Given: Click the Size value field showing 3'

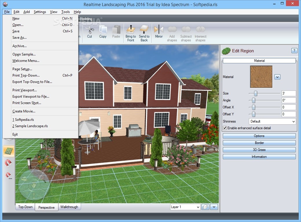Looking at the screenshot, I should (x=289, y=93).
